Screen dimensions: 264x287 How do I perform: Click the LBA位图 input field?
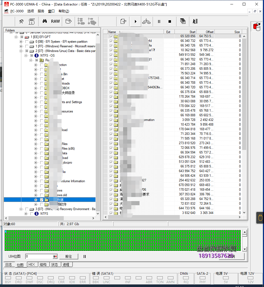pos(39,256)
